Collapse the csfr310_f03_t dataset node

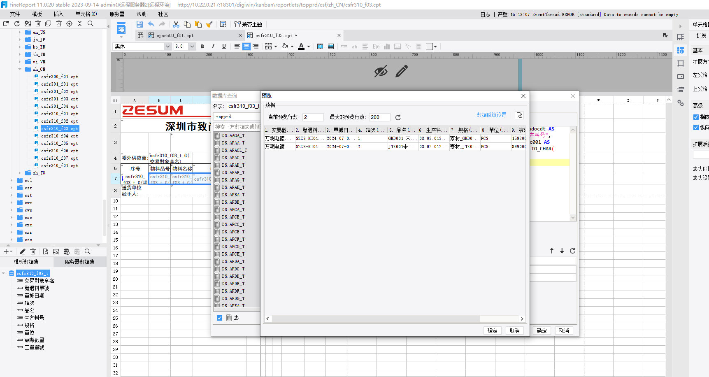tap(3, 273)
